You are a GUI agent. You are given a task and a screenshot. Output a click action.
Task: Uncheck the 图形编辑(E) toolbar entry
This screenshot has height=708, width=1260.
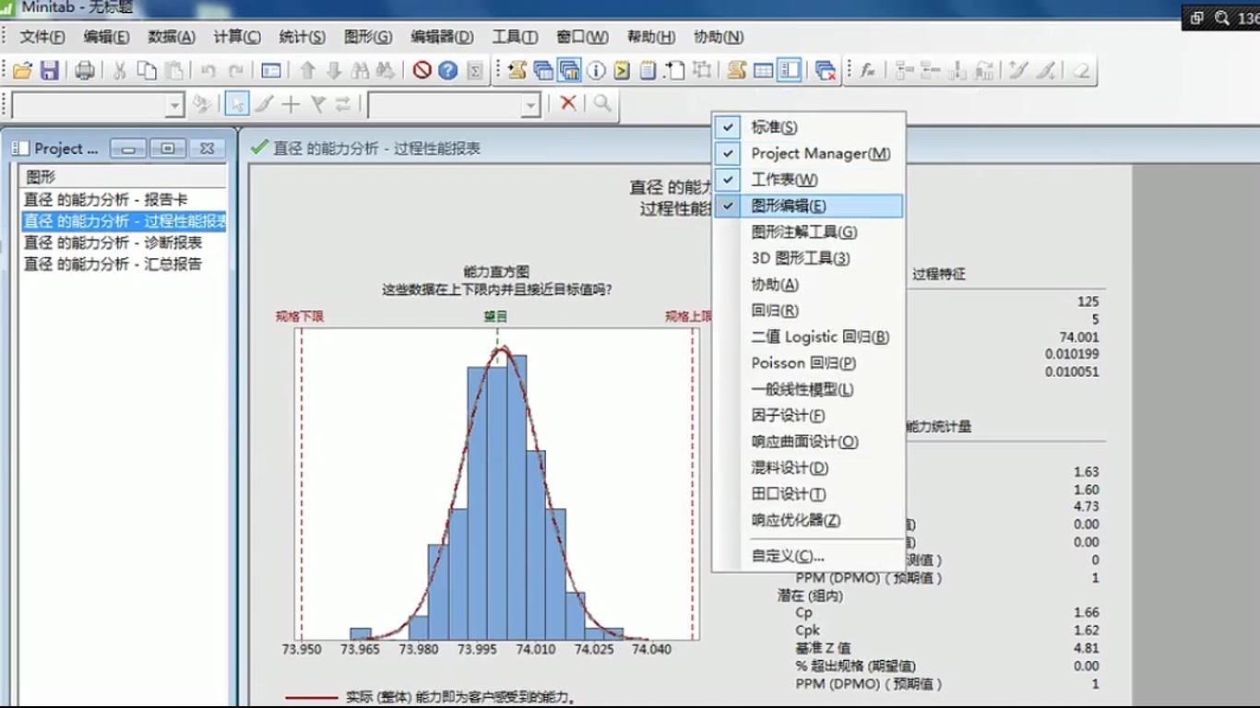click(x=807, y=206)
